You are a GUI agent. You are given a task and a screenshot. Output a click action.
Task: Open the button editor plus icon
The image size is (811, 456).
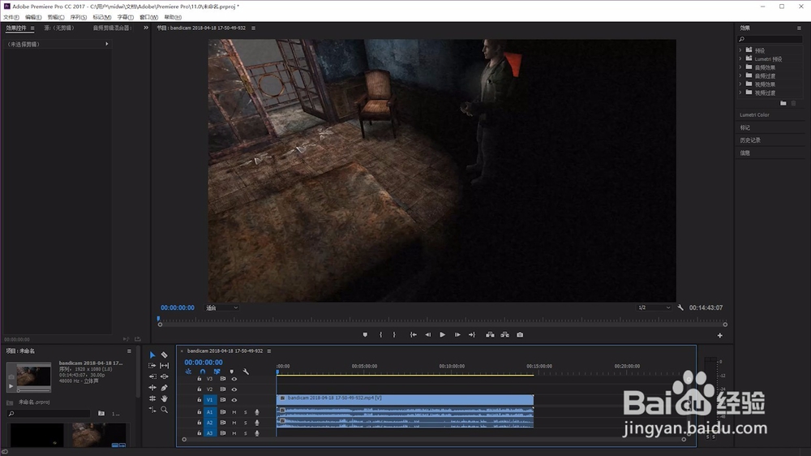719,335
